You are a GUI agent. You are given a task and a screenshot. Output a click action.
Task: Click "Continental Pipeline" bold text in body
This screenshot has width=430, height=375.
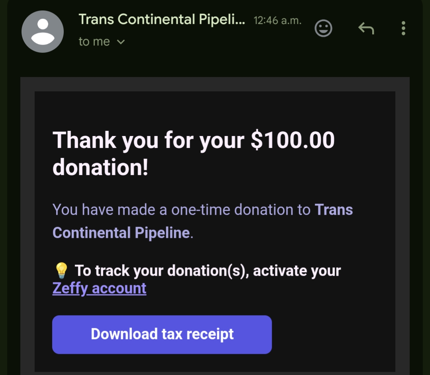(x=121, y=233)
